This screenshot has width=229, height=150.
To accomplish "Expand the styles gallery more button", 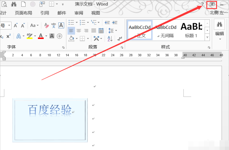I will [207, 37].
